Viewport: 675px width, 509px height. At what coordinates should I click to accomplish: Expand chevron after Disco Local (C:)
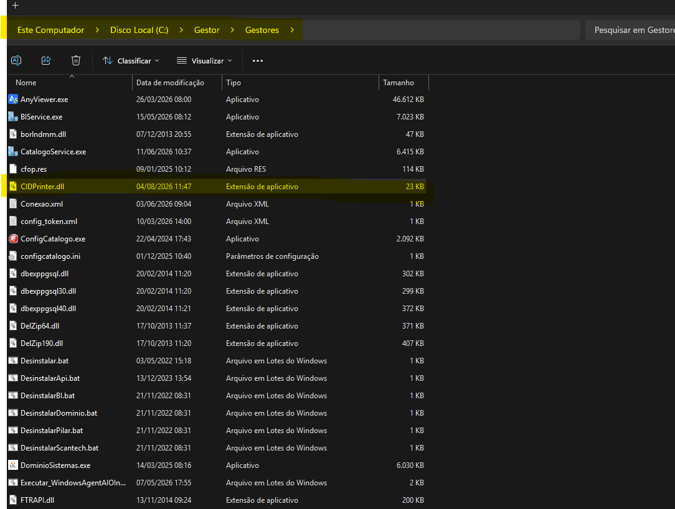pyautogui.click(x=181, y=30)
